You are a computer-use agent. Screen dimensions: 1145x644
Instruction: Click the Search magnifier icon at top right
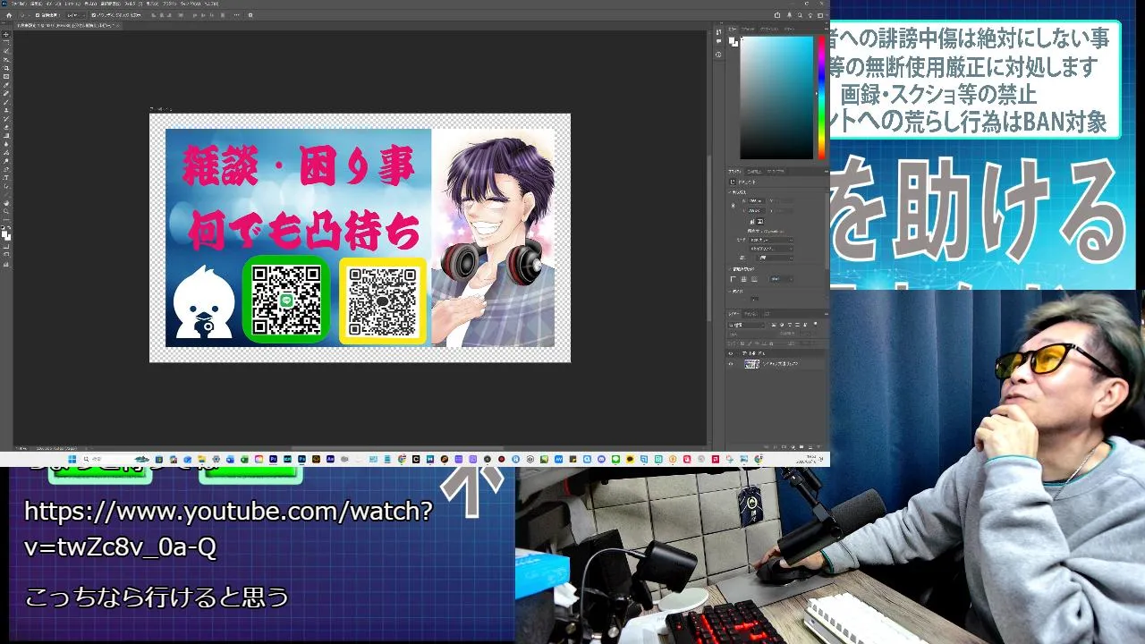[800, 15]
